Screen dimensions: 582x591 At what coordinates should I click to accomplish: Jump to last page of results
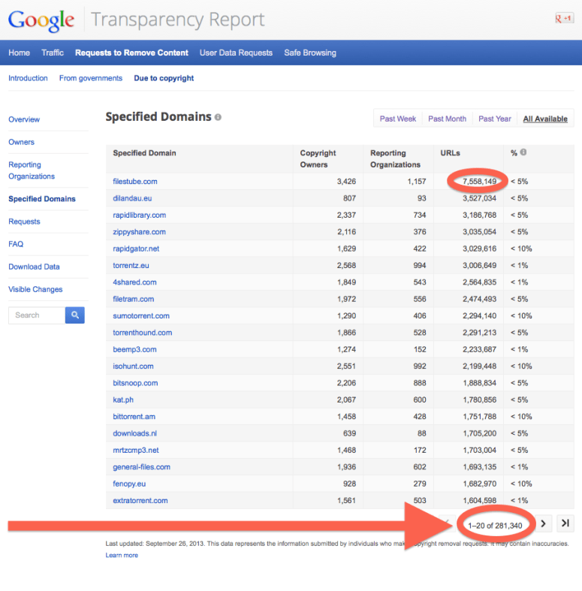[x=565, y=523]
